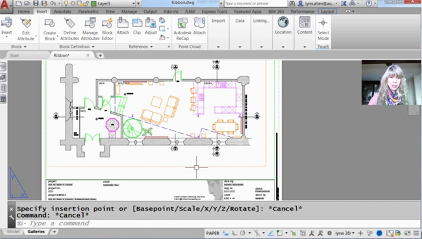Open the status bar customization menu icon
Screen dimensions: 422x239
coord(416,233)
